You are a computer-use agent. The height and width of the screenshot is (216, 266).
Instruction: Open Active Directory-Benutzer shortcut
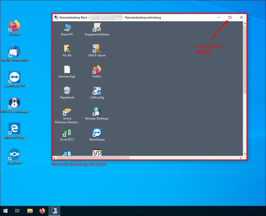click(x=67, y=112)
